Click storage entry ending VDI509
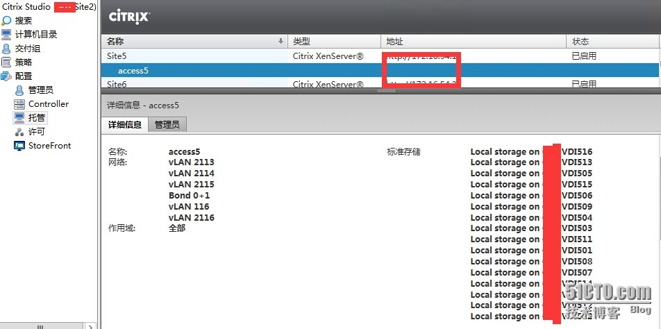This screenshot has width=661, height=329. coord(531,206)
